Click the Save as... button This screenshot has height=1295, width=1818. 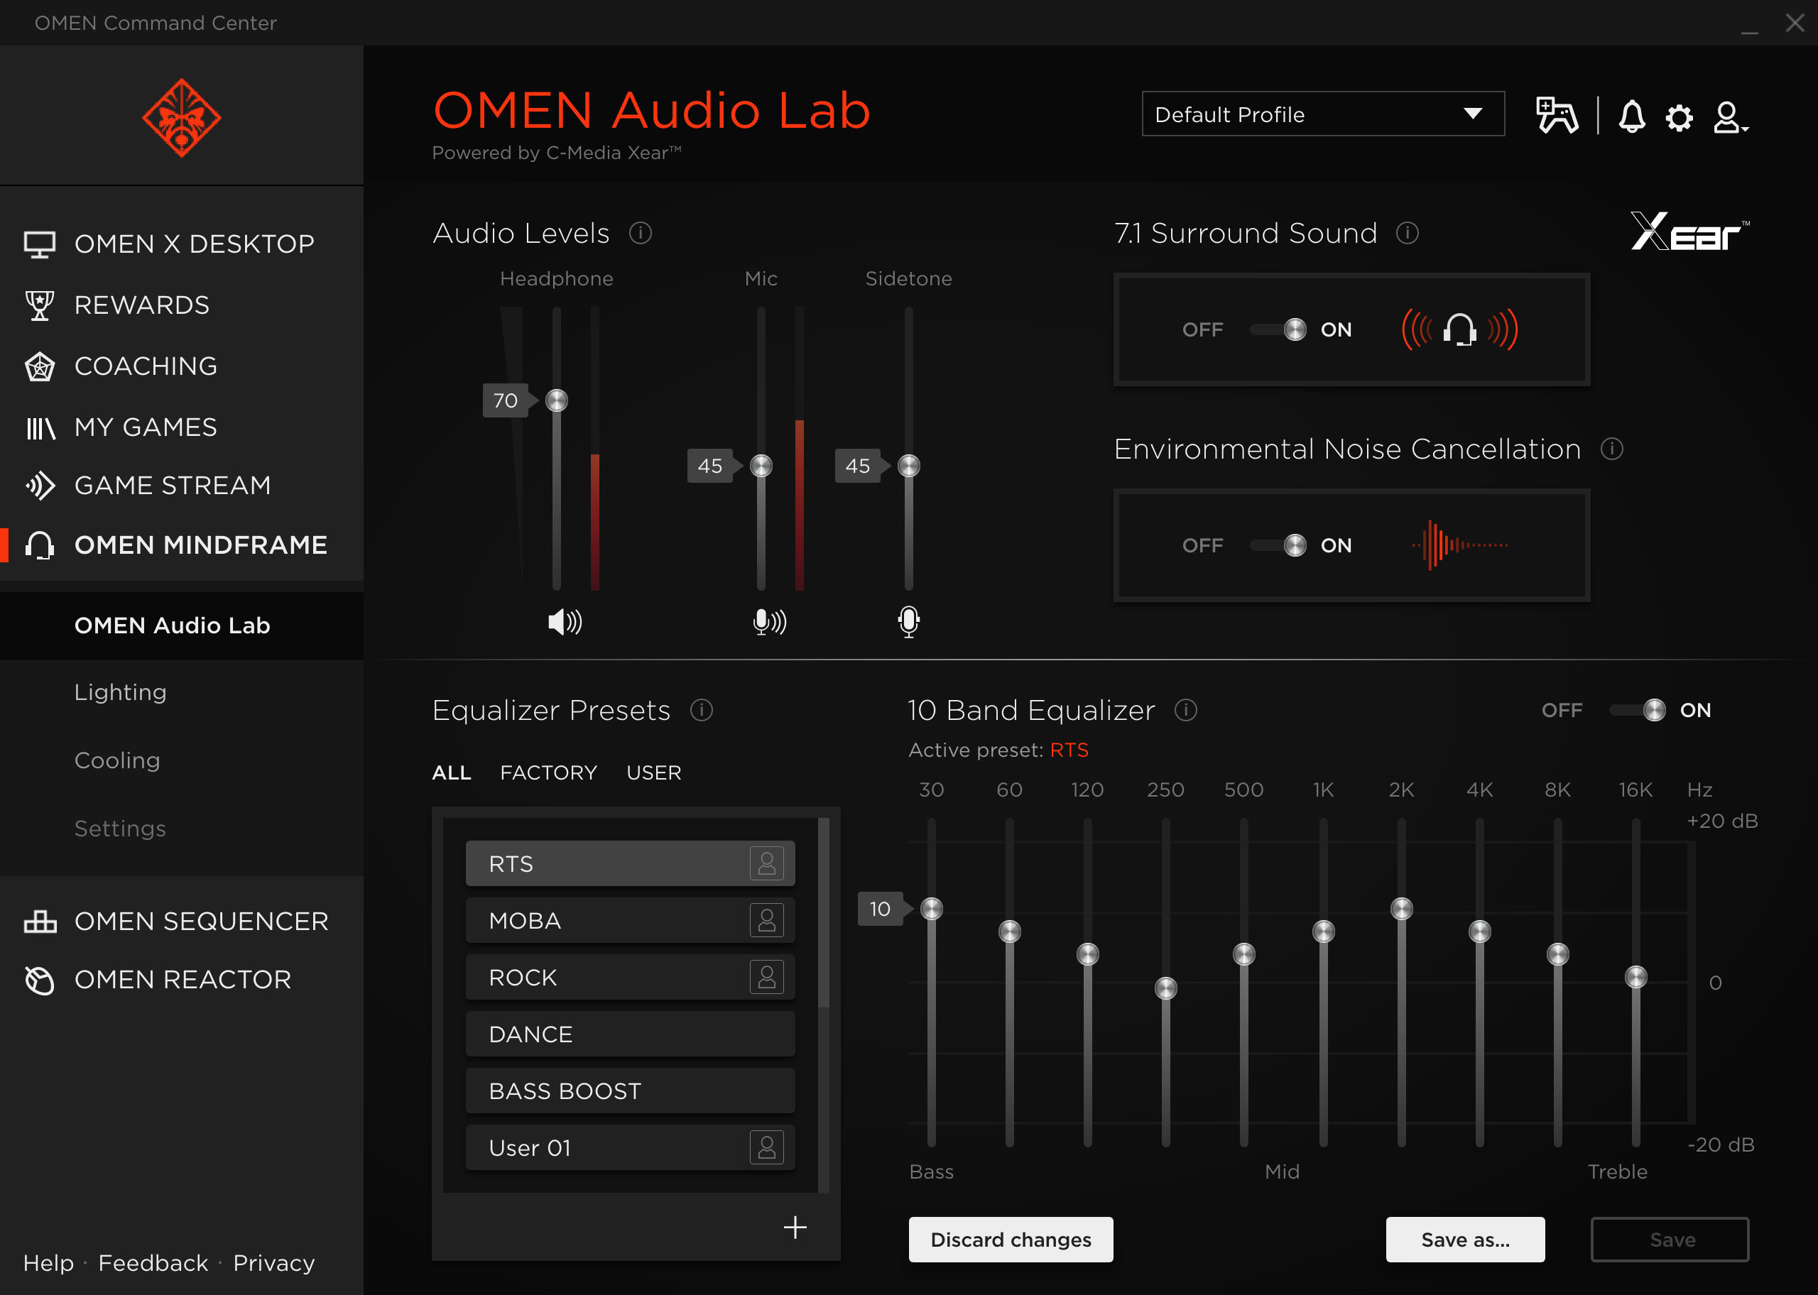[x=1465, y=1240]
